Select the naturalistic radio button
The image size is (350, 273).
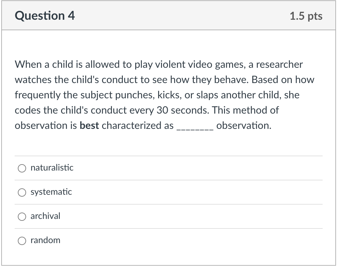pyautogui.click(x=22, y=168)
